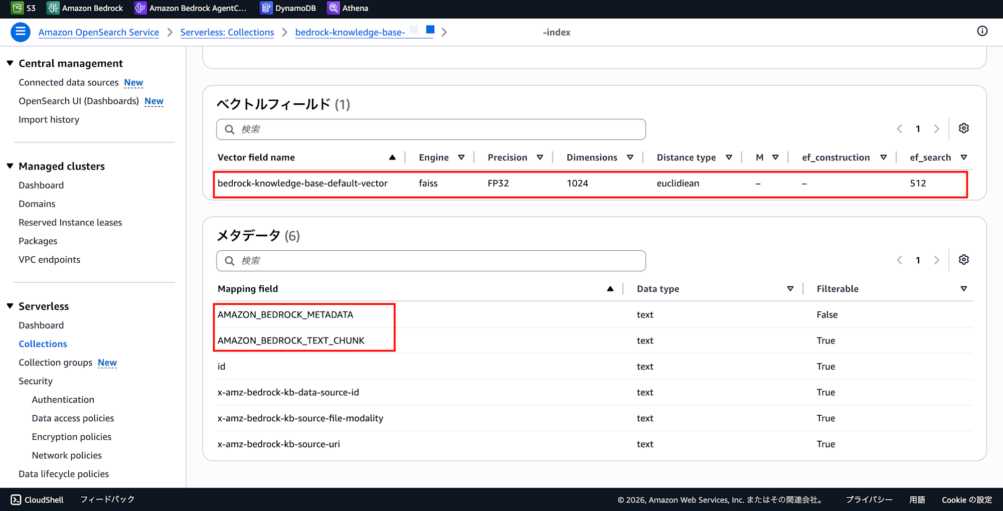Go to next page of vector fields
The width and height of the screenshot is (1003, 511).
936,129
